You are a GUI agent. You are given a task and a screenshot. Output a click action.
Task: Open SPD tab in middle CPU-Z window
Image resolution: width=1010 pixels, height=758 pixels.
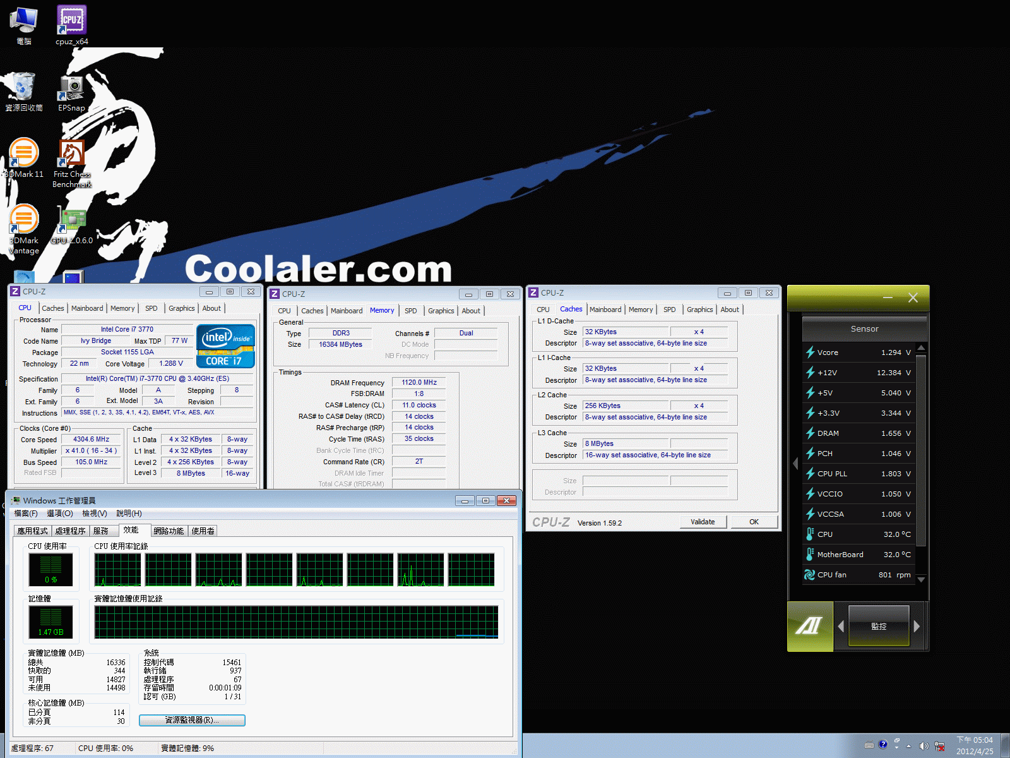click(411, 311)
